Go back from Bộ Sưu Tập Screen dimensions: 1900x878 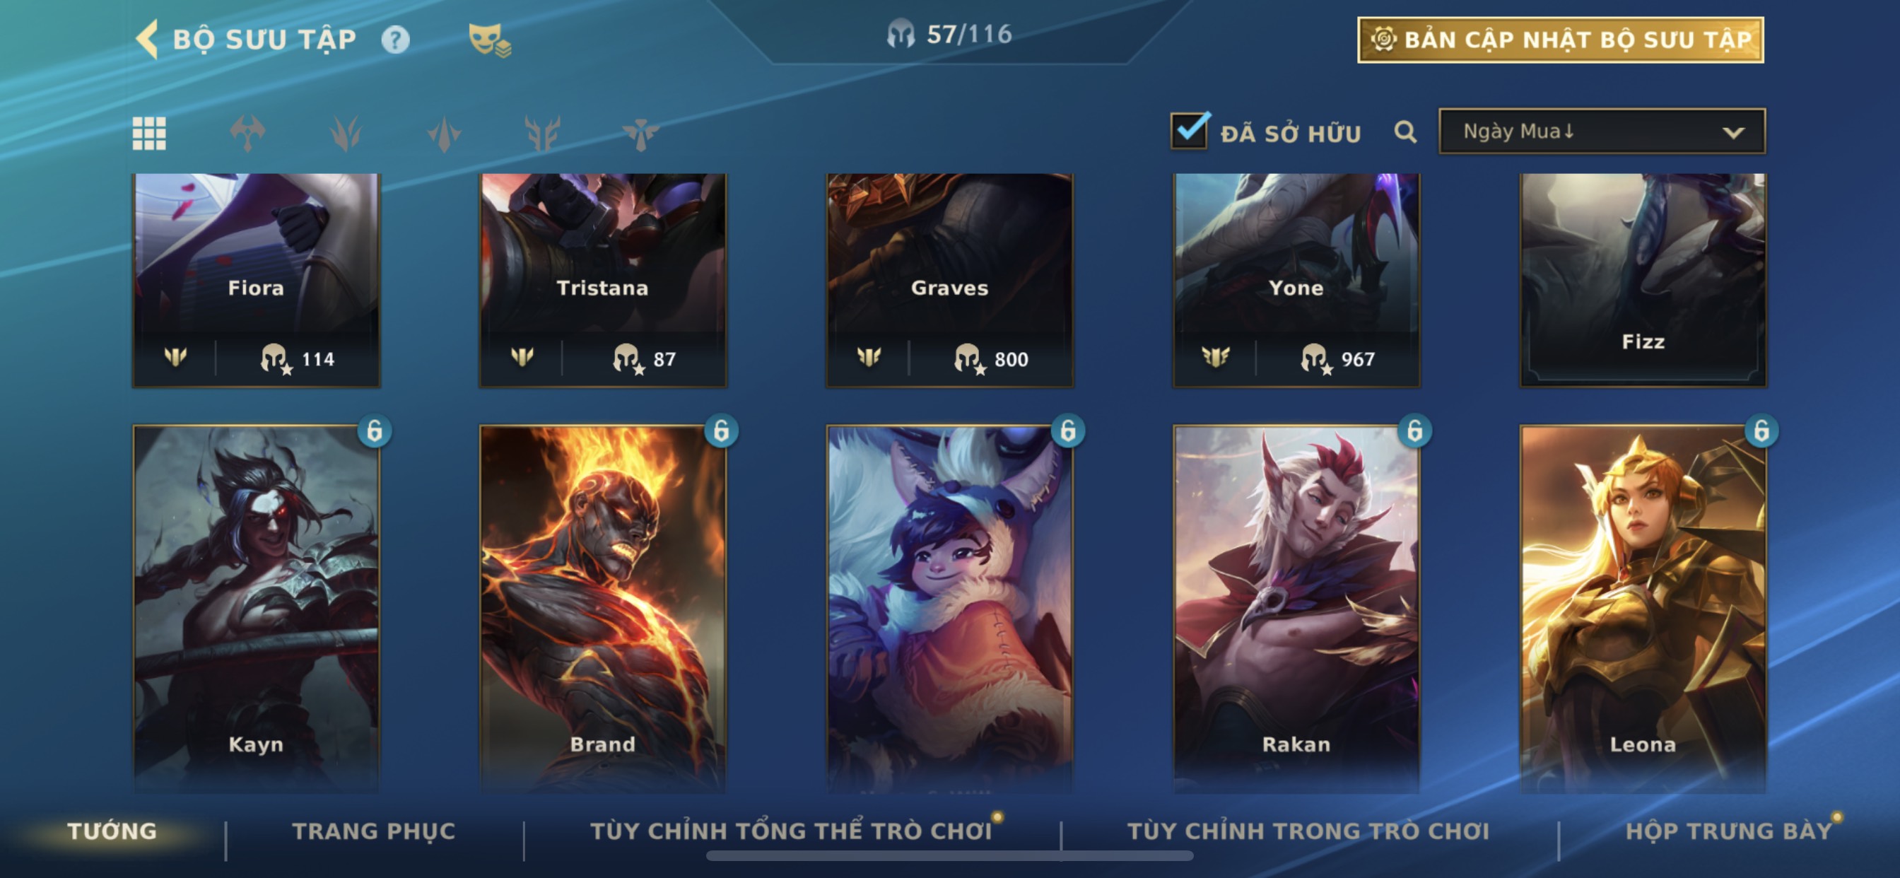coord(148,39)
